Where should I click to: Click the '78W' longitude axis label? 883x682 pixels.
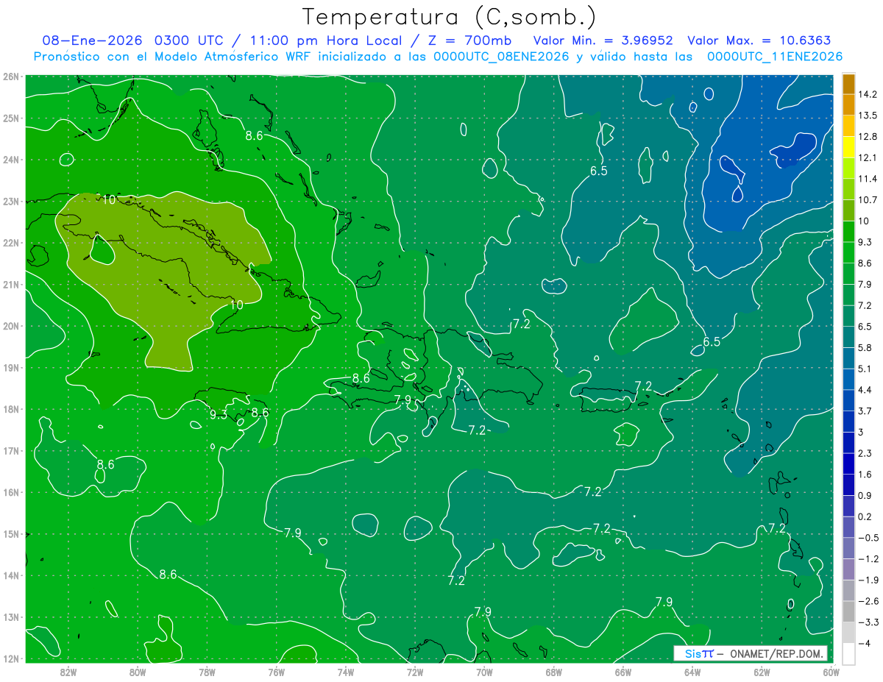207,671
